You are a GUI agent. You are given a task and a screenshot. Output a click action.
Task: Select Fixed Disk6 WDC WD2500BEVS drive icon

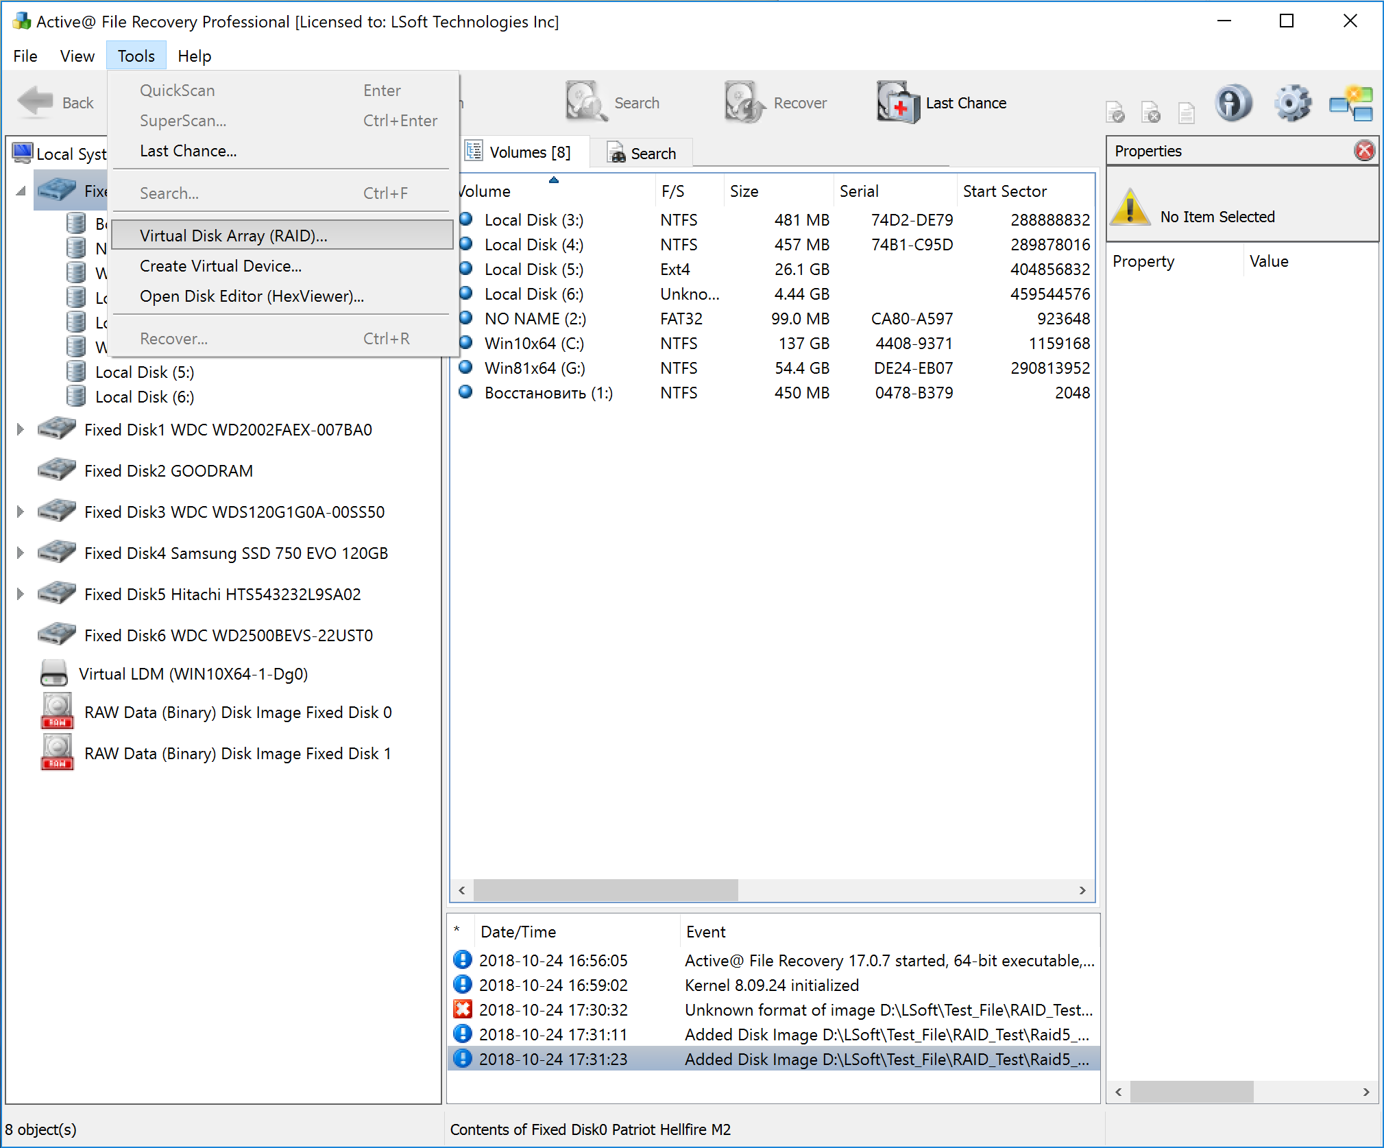click(x=56, y=635)
